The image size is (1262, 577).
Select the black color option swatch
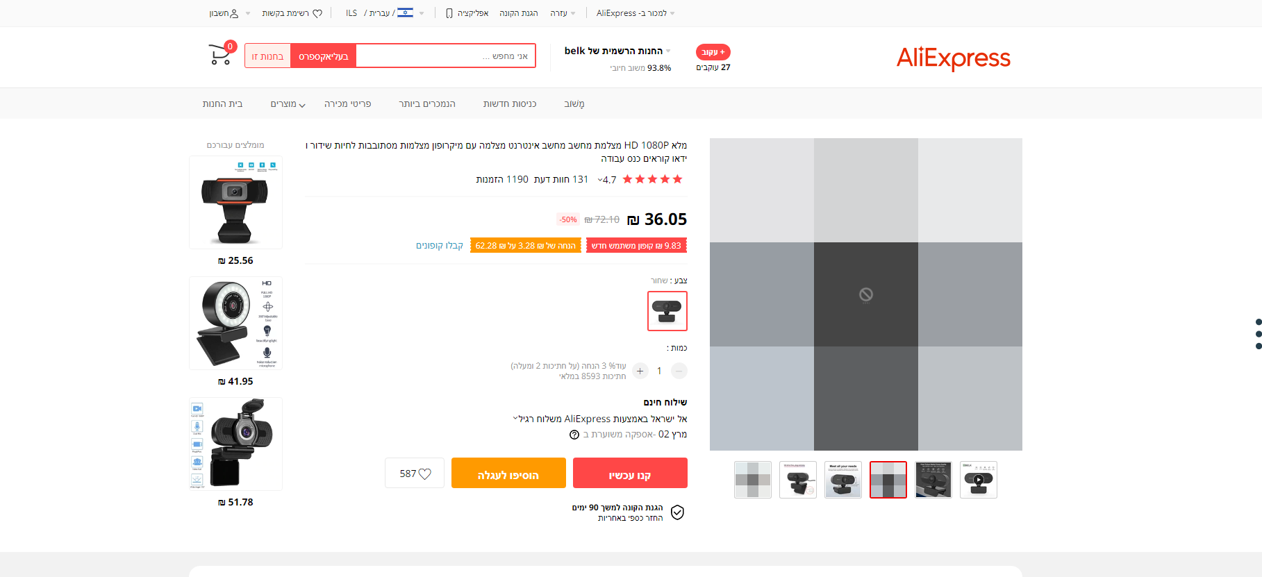(x=667, y=311)
